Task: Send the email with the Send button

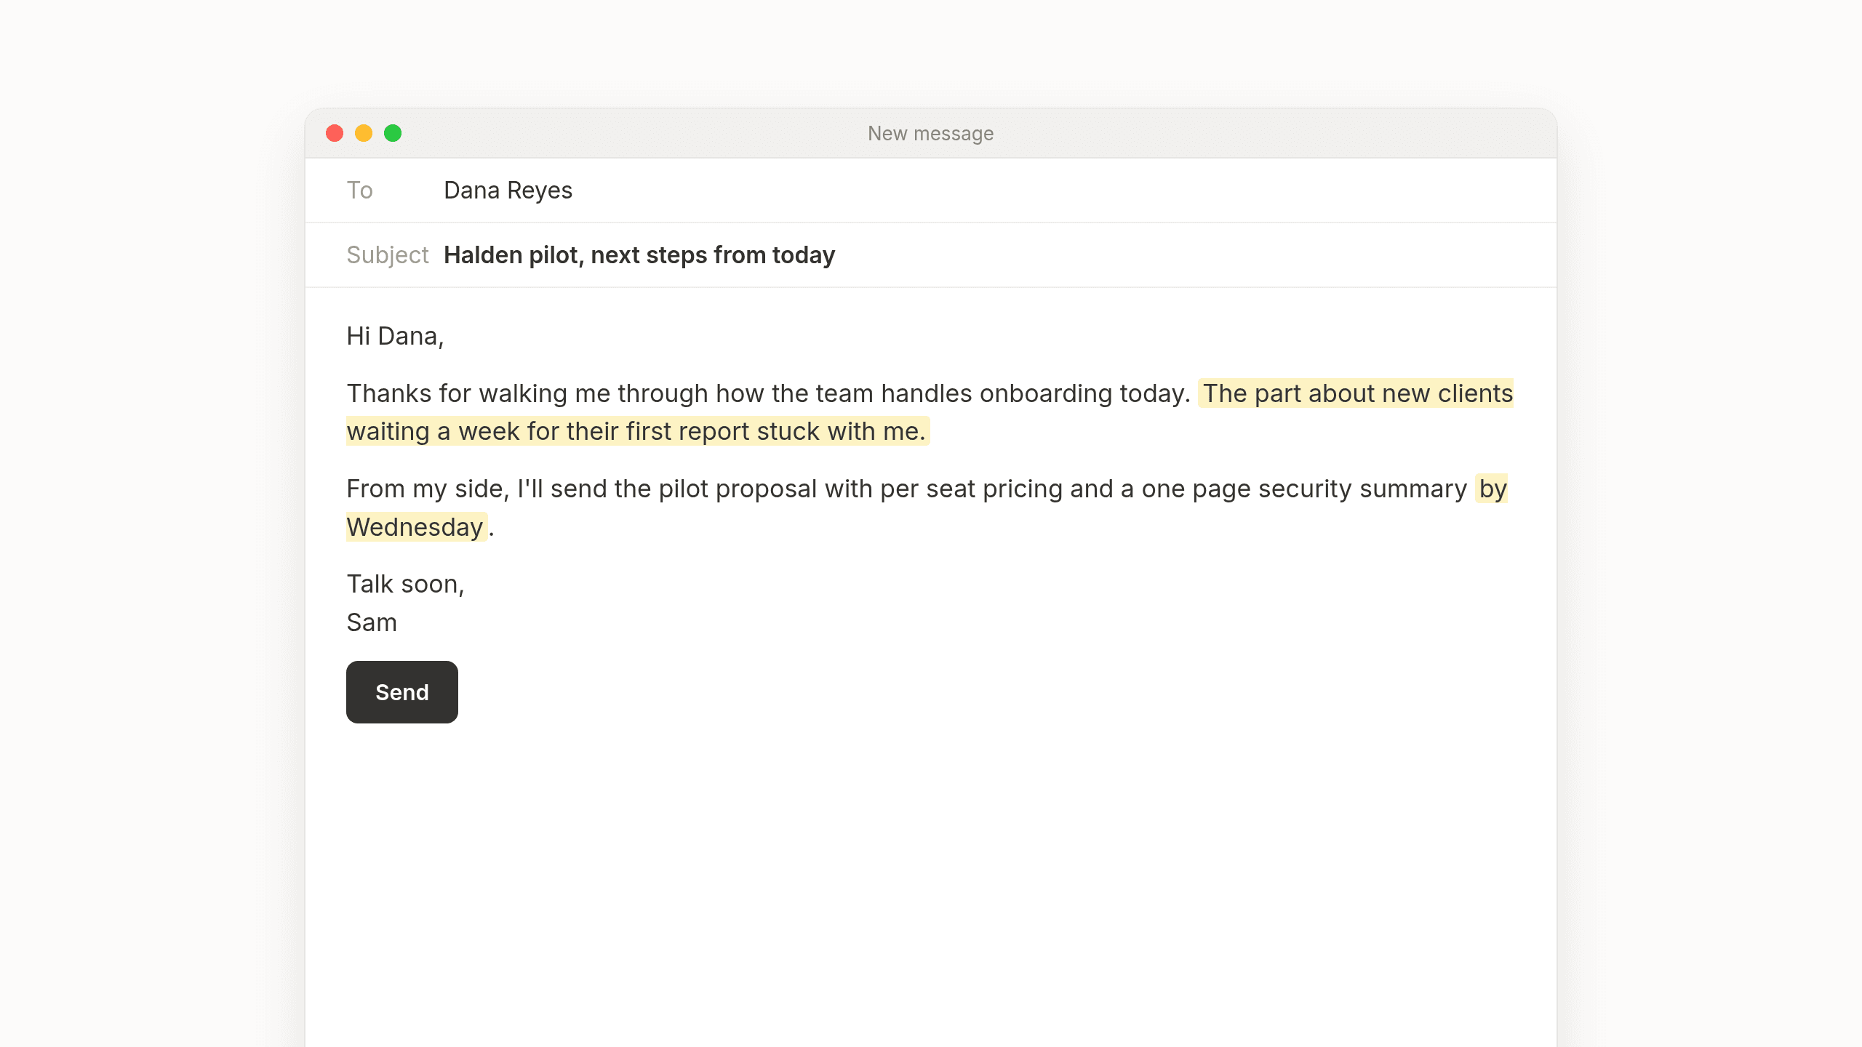Action: coord(401,691)
